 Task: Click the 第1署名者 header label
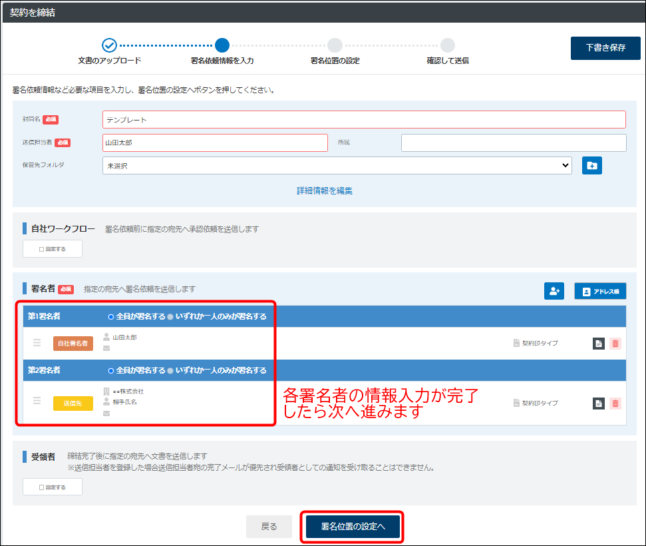coord(44,316)
